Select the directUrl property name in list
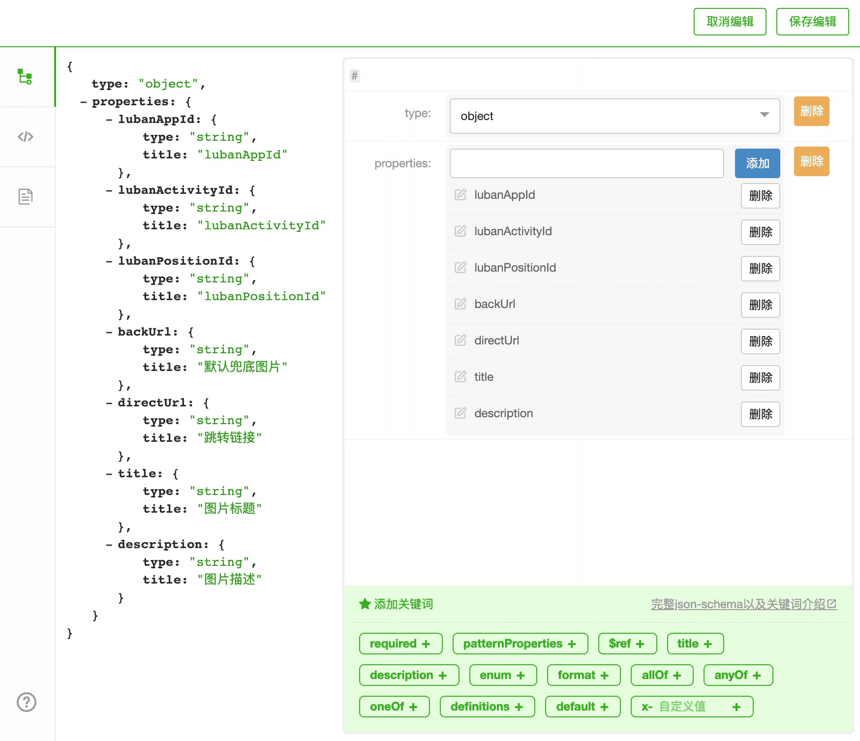 tap(497, 340)
